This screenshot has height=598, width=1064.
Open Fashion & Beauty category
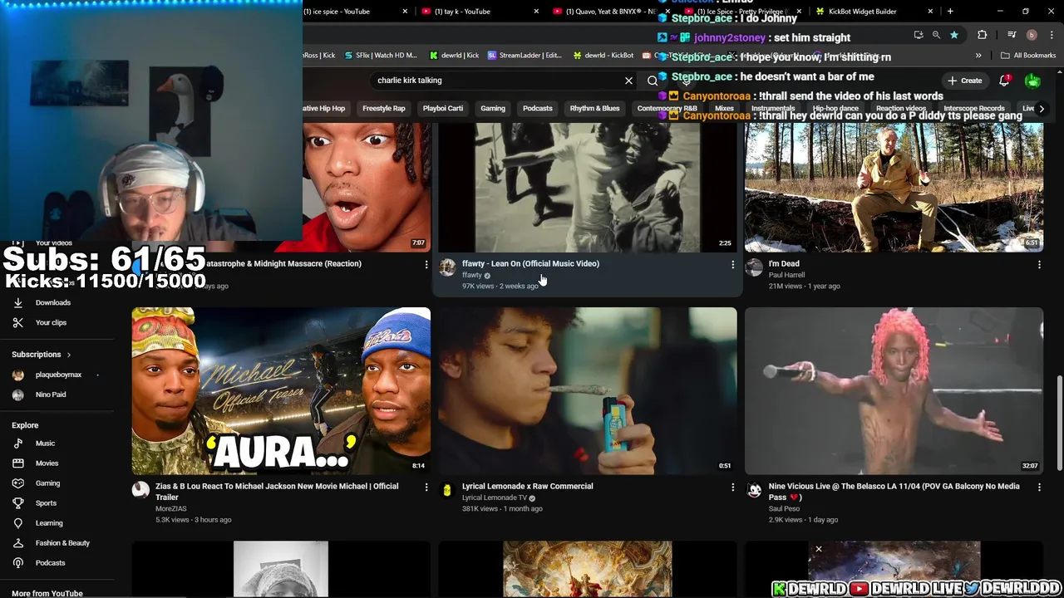pyautogui.click(x=62, y=543)
